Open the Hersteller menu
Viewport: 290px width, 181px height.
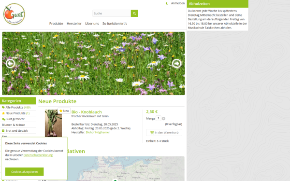74,24
